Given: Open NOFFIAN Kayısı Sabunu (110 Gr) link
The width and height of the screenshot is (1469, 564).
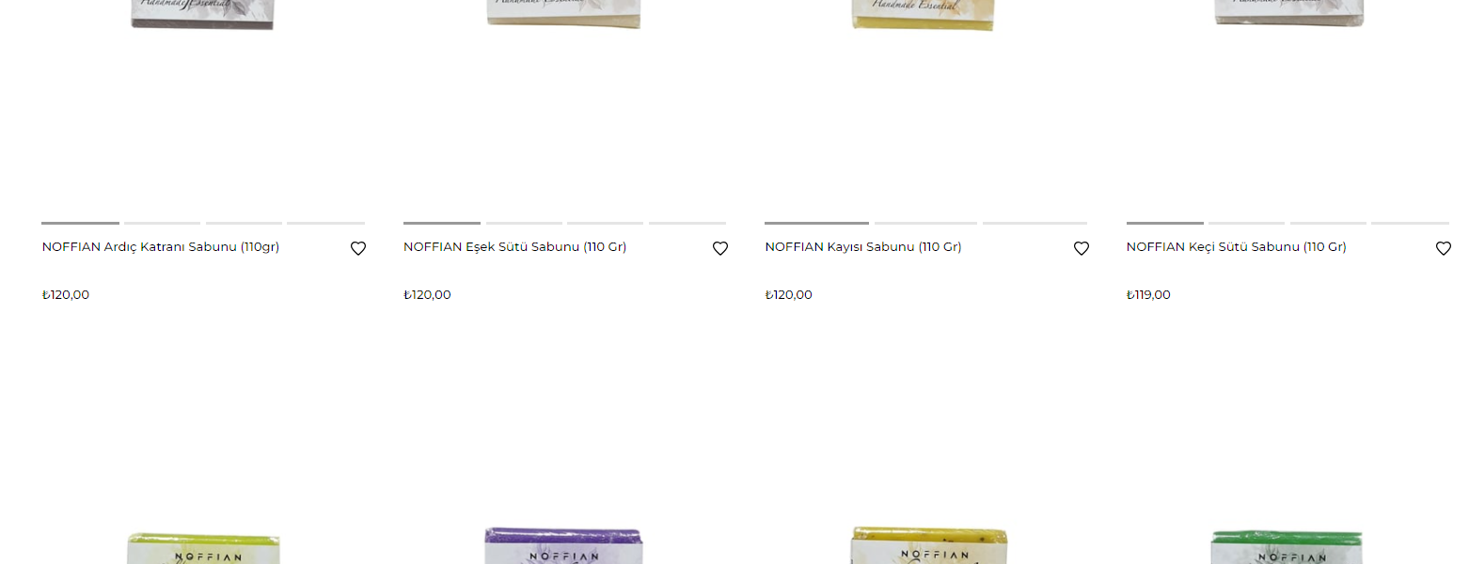Looking at the screenshot, I should tap(863, 247).
